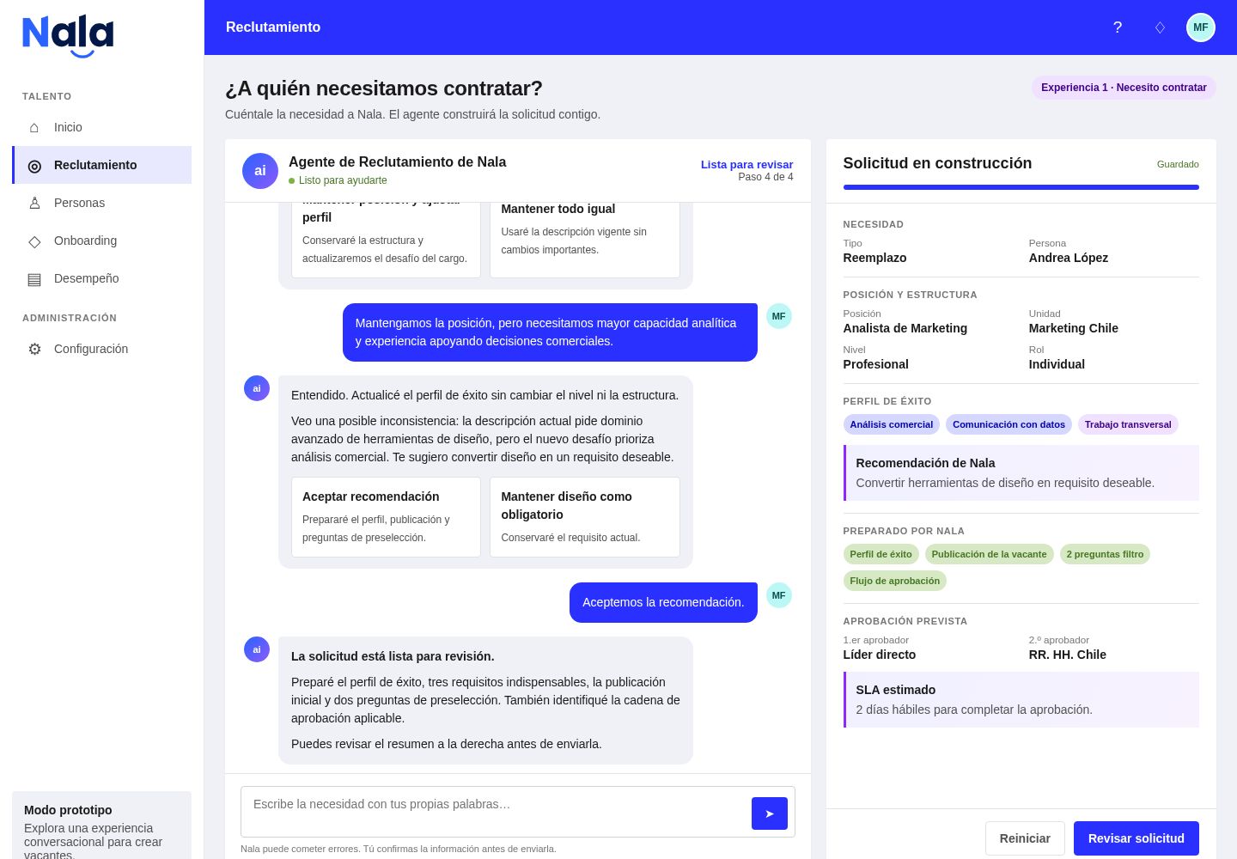Click the Inicio home icon

(x=34, y=127)
